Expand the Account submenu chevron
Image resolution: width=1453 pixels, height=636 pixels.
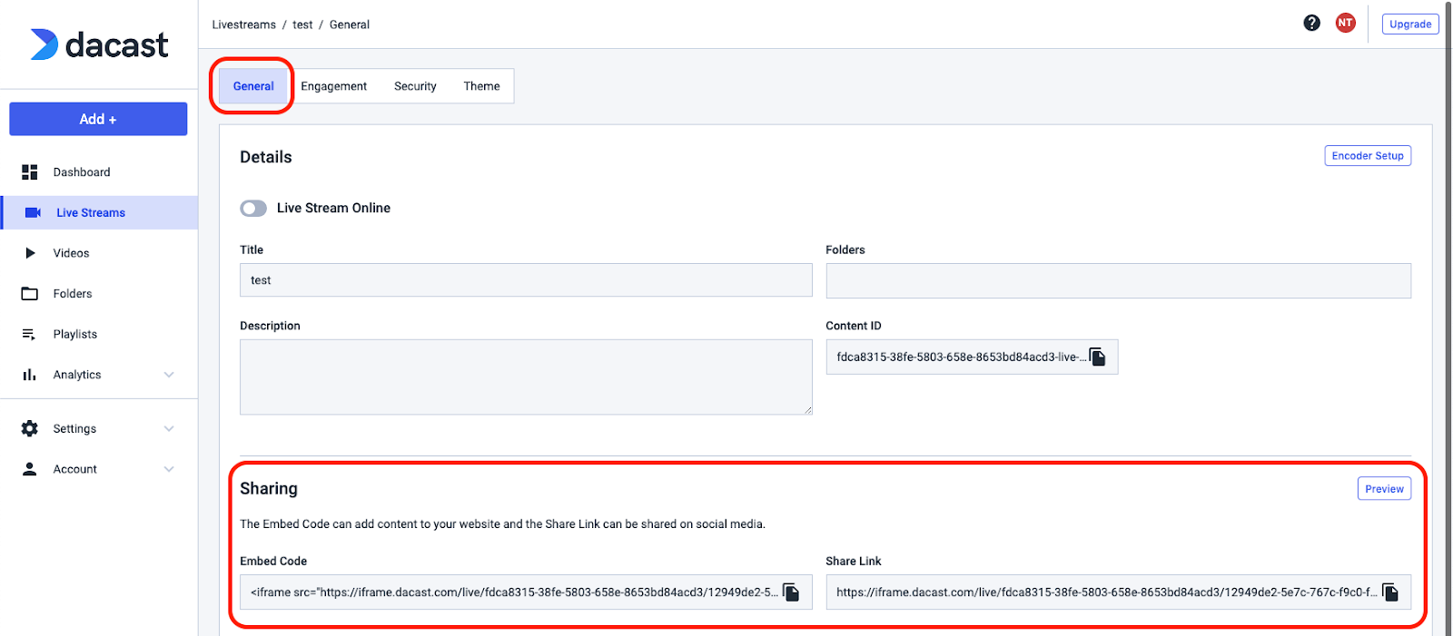tap(169, 469)
